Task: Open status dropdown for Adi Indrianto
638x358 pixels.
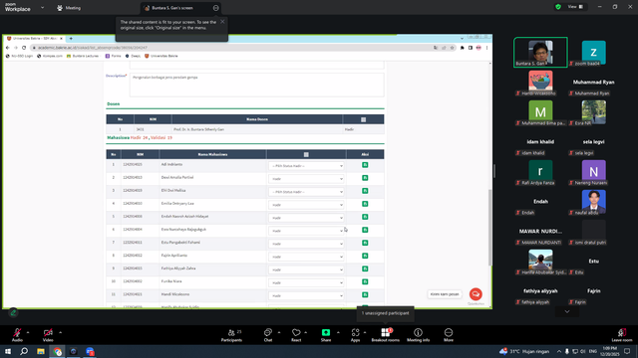Action: pyautogui.click(x=306, y=166)
